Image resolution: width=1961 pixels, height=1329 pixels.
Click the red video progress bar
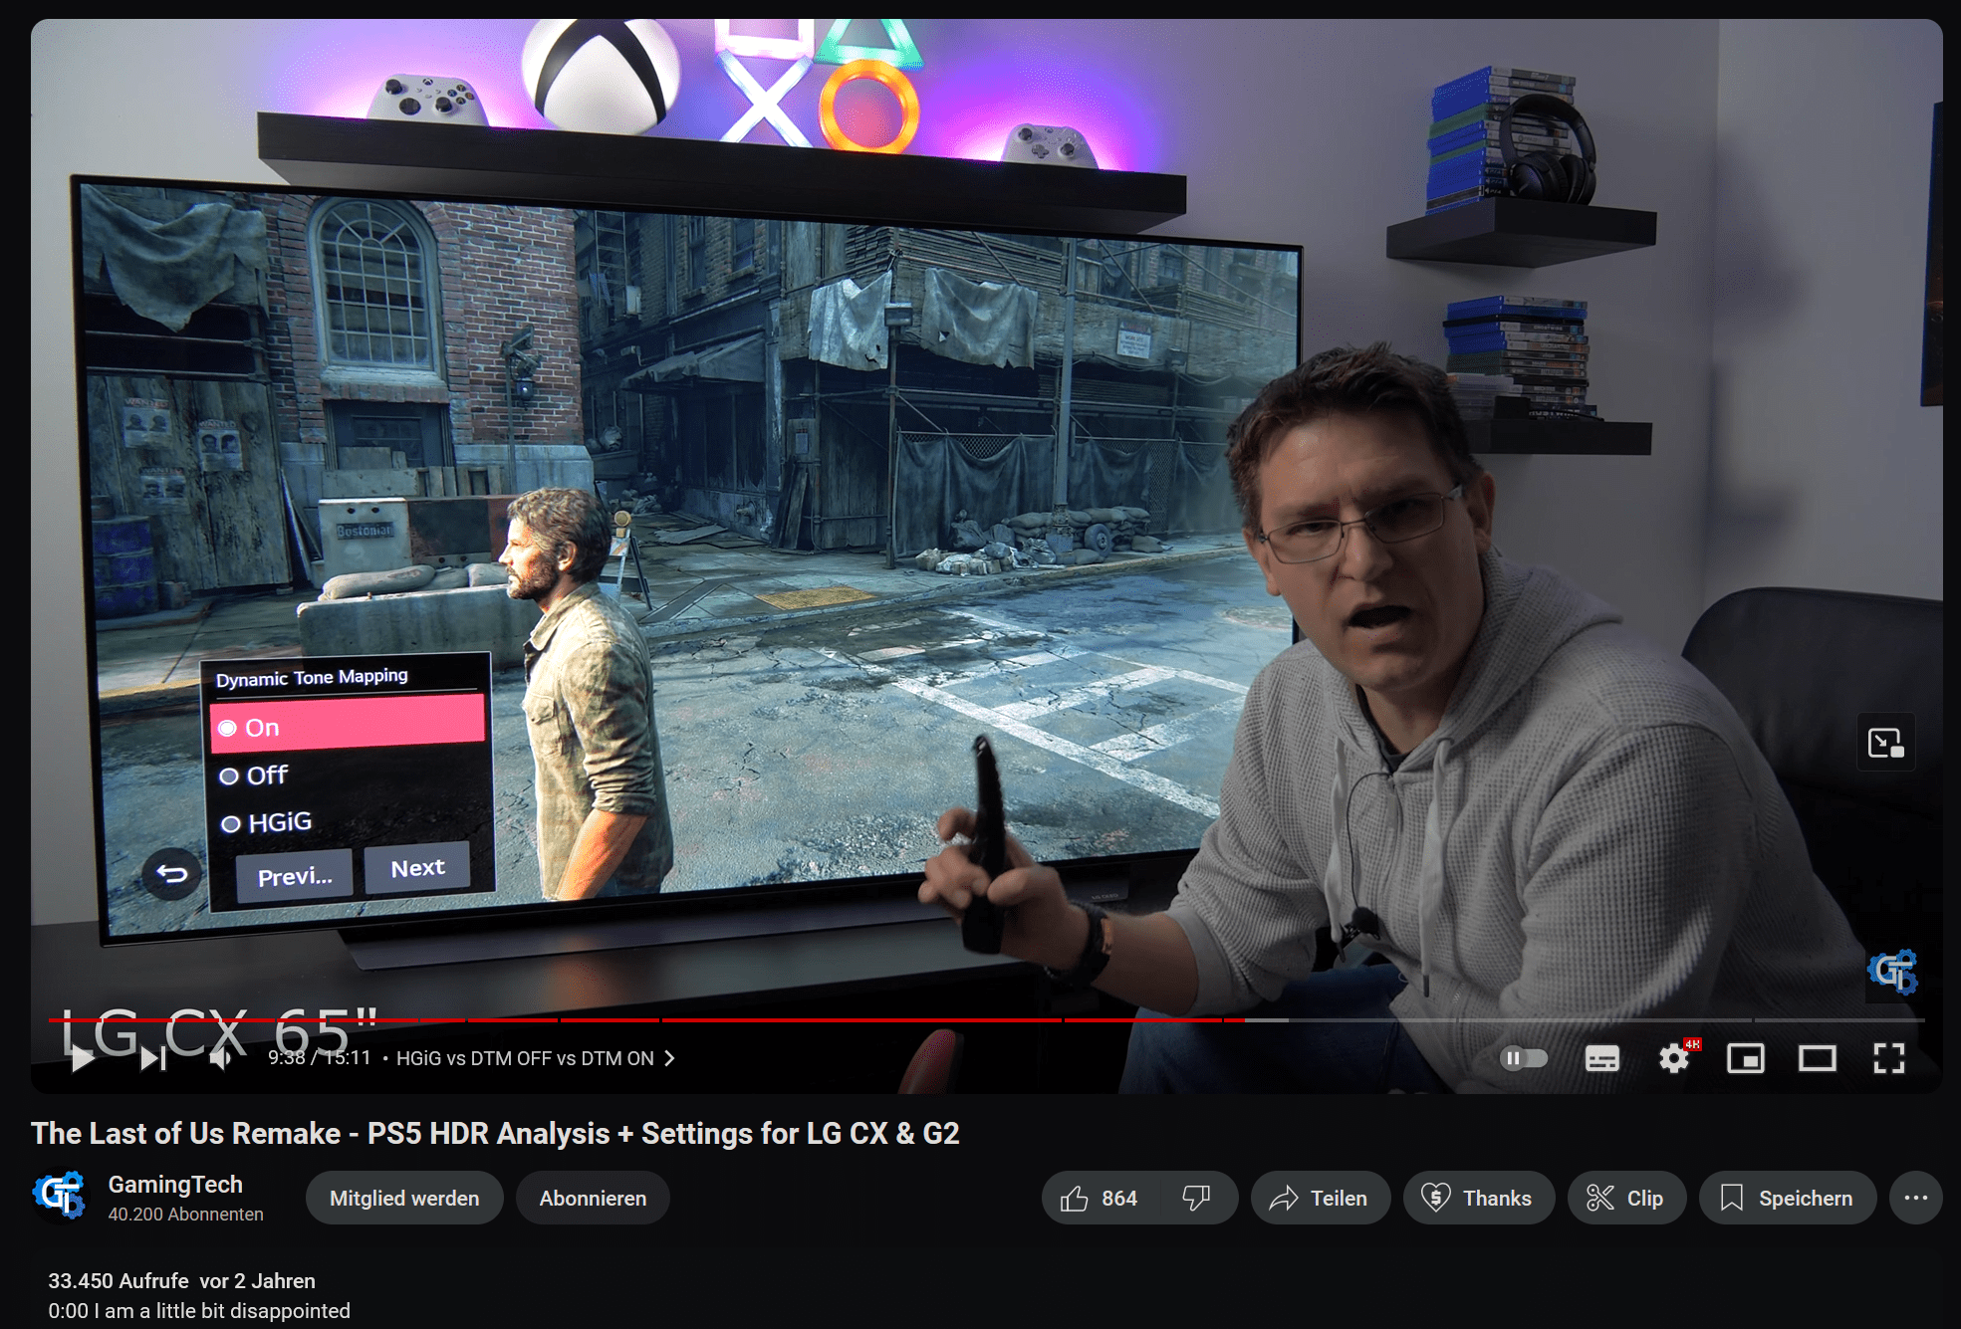coord(647,1020)
